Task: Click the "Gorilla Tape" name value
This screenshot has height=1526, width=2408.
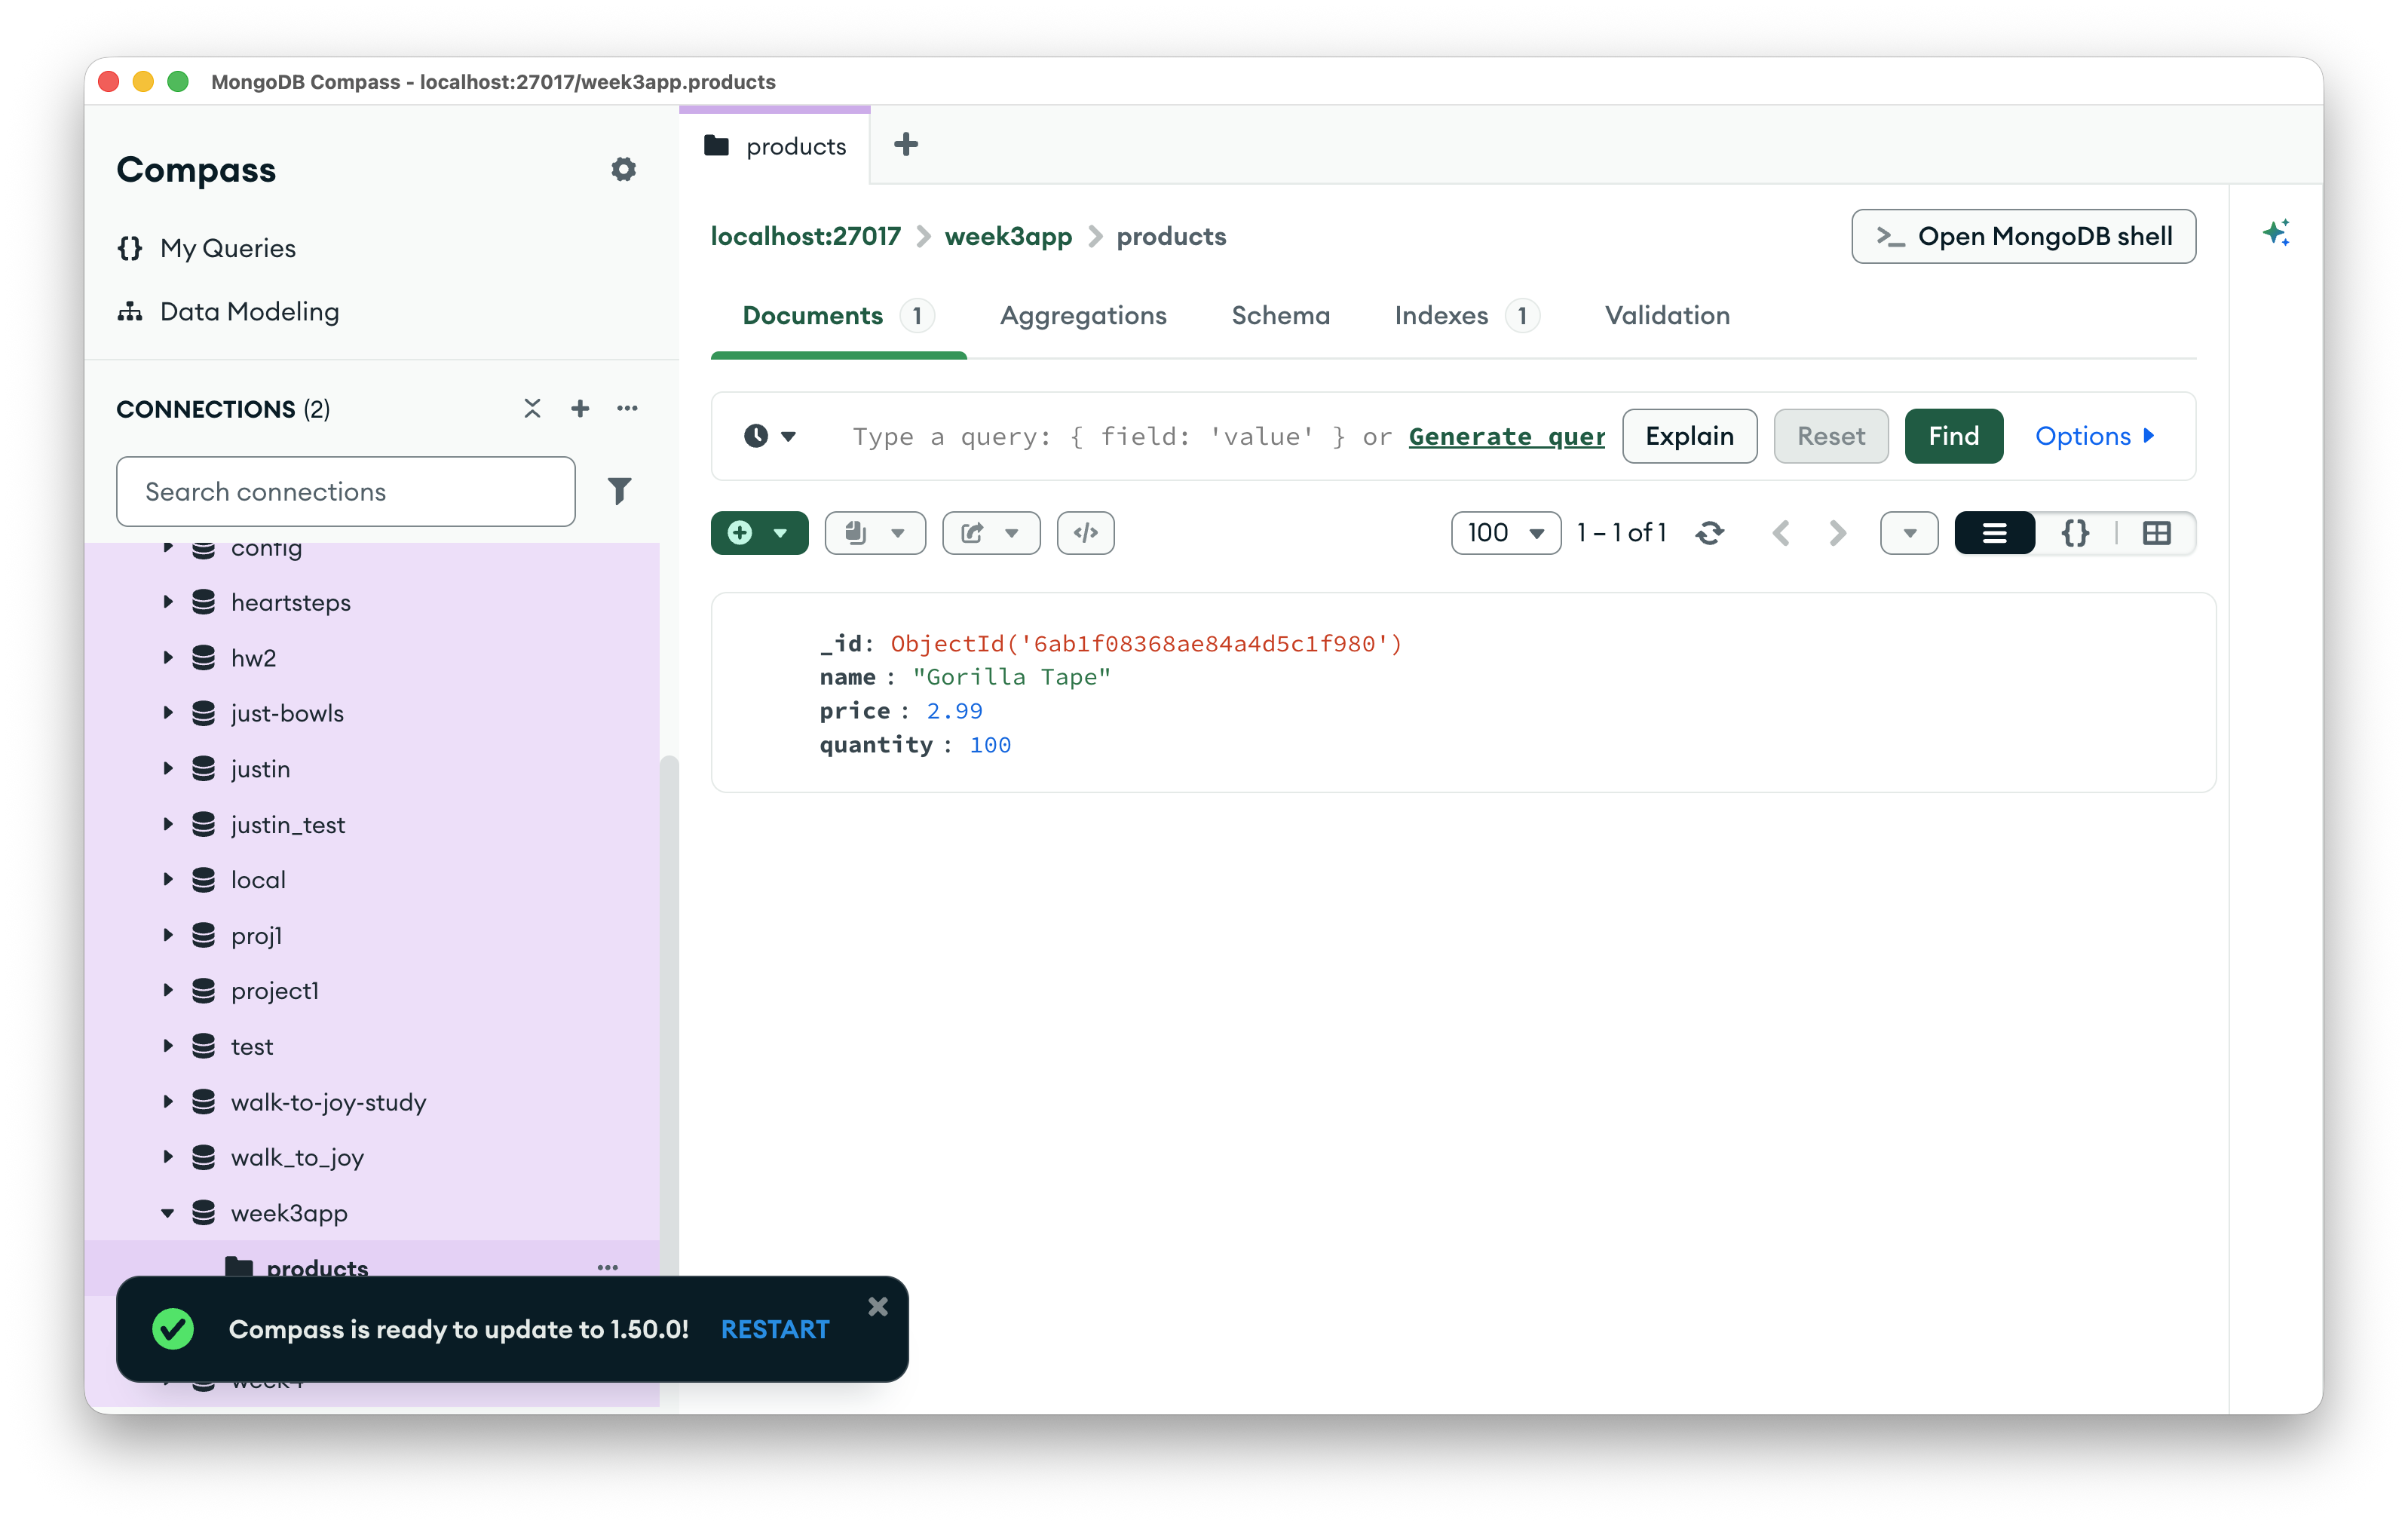Action: tap(1011, 677)
